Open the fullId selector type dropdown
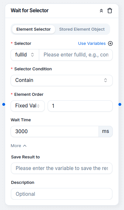 pyautogui.click(x=25, y=55)
